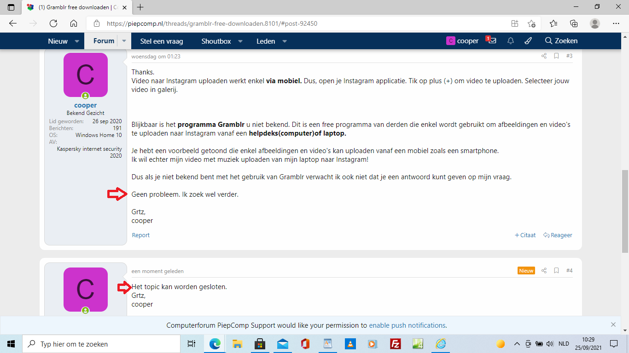Expand the Nieuw menu dropdown arrow

(x=76, y=41)
